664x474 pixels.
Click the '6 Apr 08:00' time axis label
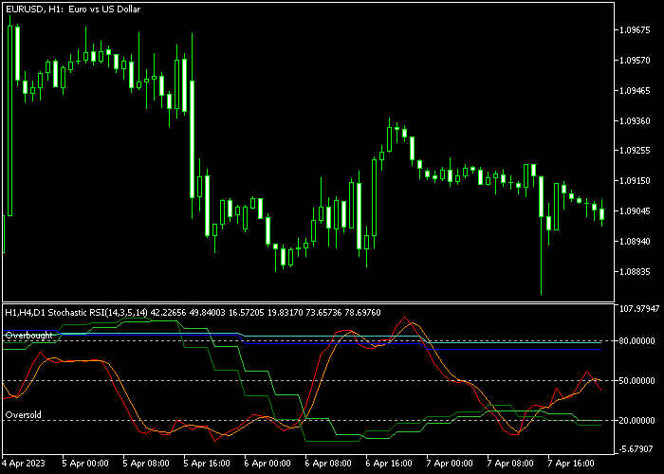tap(328, 464)
